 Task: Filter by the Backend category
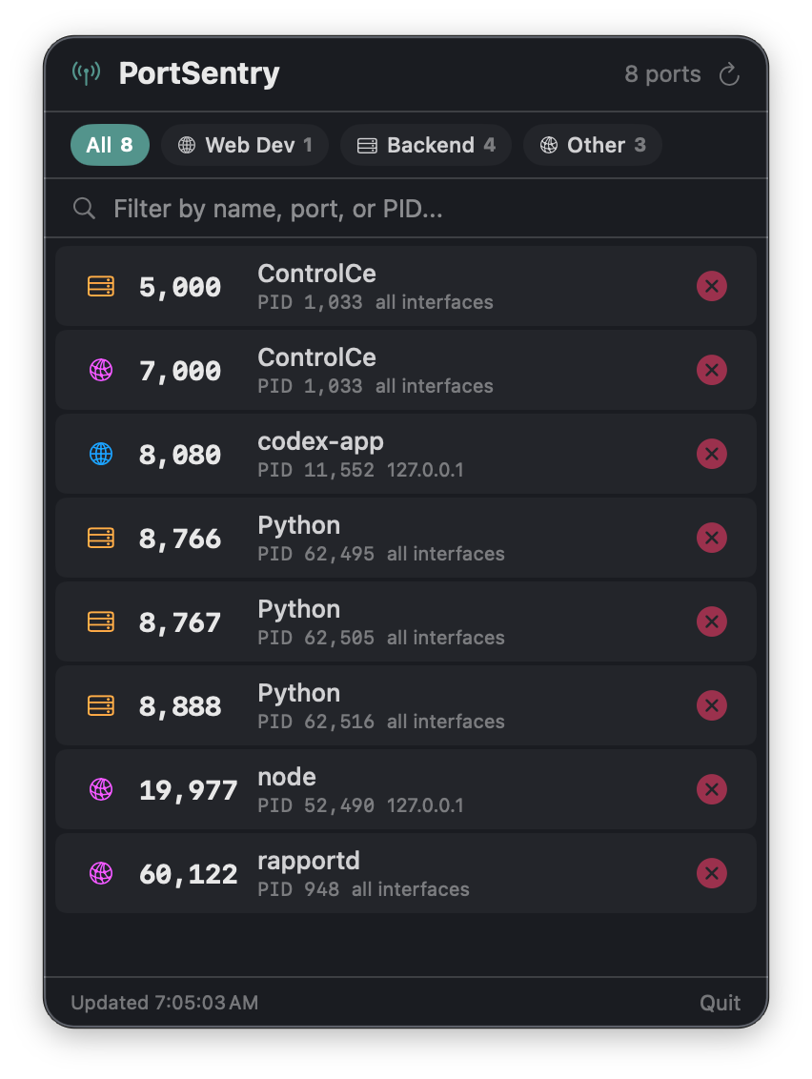click(426, 145)
